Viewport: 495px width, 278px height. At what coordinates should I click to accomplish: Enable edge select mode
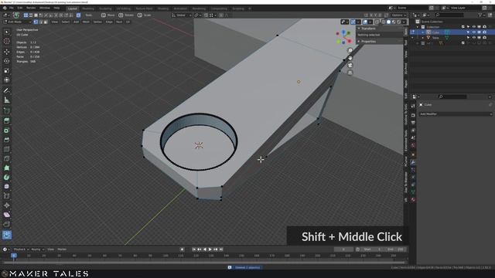41,22
